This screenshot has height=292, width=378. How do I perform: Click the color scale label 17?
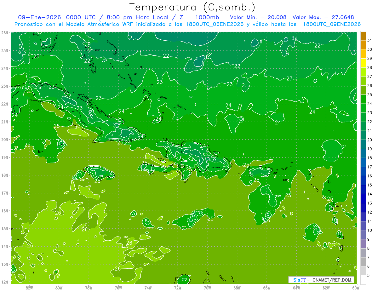(x=369, y=167)
